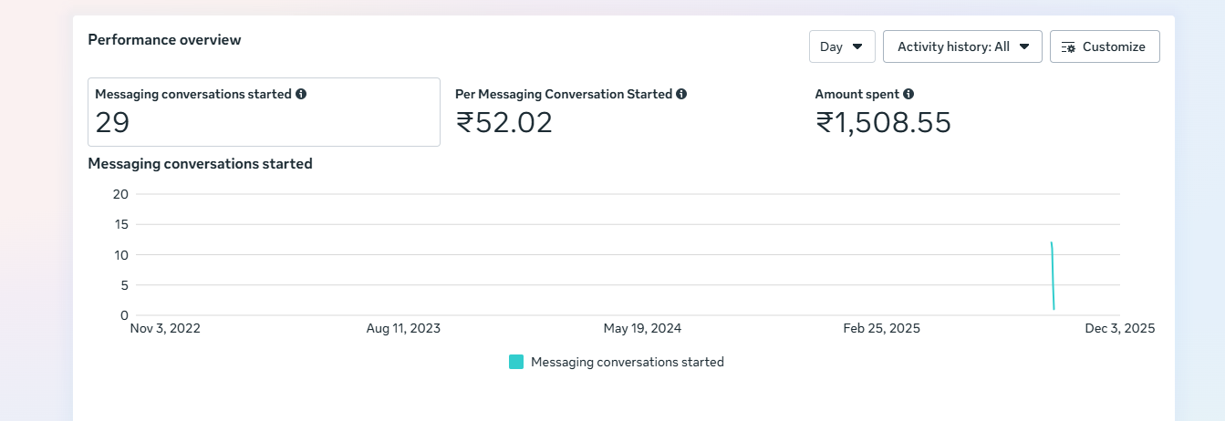
Task: Click the Performance overview heading
Action: [x=164, y=39]
